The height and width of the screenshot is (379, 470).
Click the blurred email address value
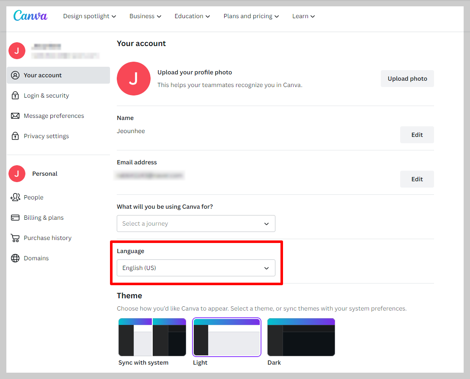coord(150,175)
